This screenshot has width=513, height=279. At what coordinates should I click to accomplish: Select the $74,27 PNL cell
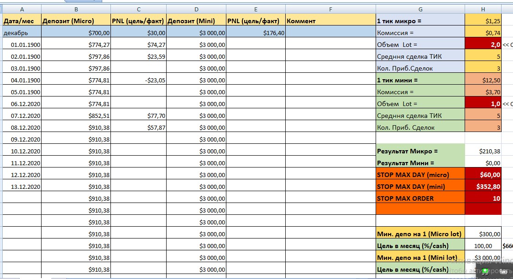[x=138, y=43]
